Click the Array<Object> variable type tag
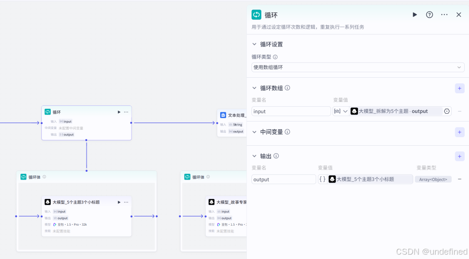The width and height of the screenshot is (469, 259). point(433,179)
